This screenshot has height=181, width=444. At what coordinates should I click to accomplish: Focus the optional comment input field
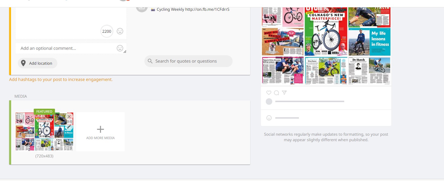71,48
